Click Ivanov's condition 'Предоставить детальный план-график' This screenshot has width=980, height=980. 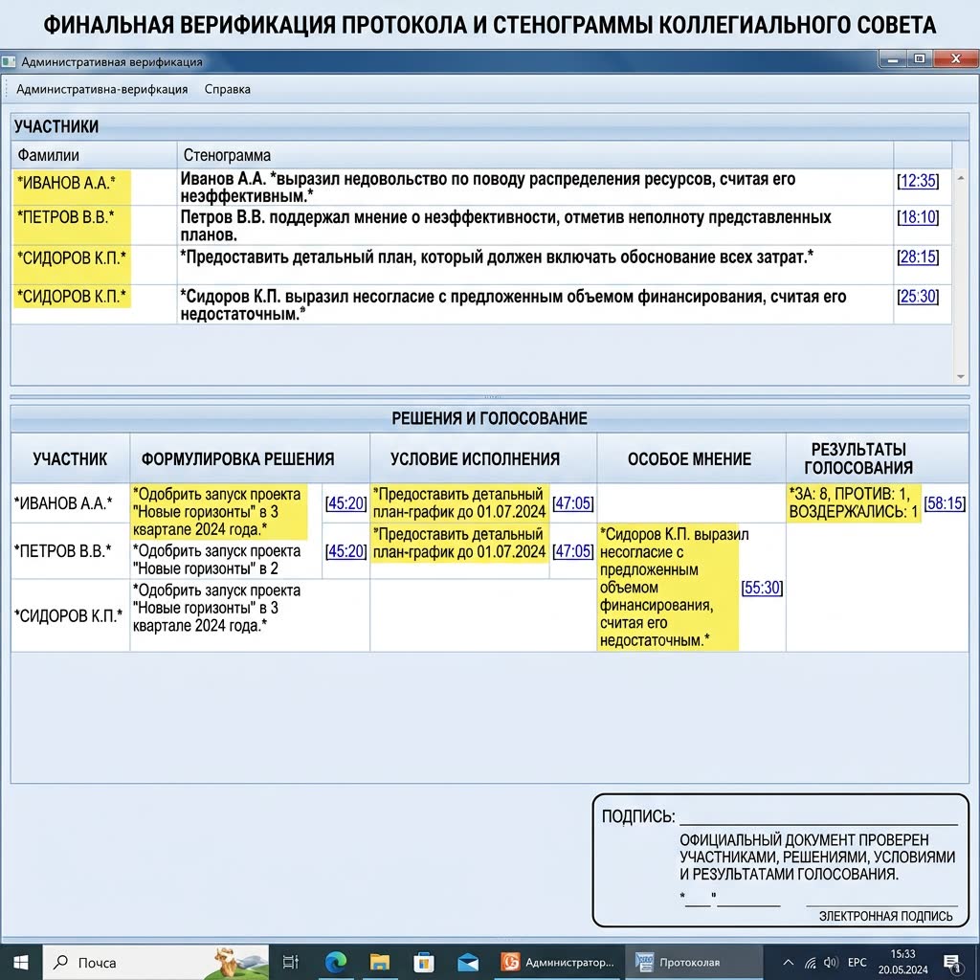[x=459, y=503]
